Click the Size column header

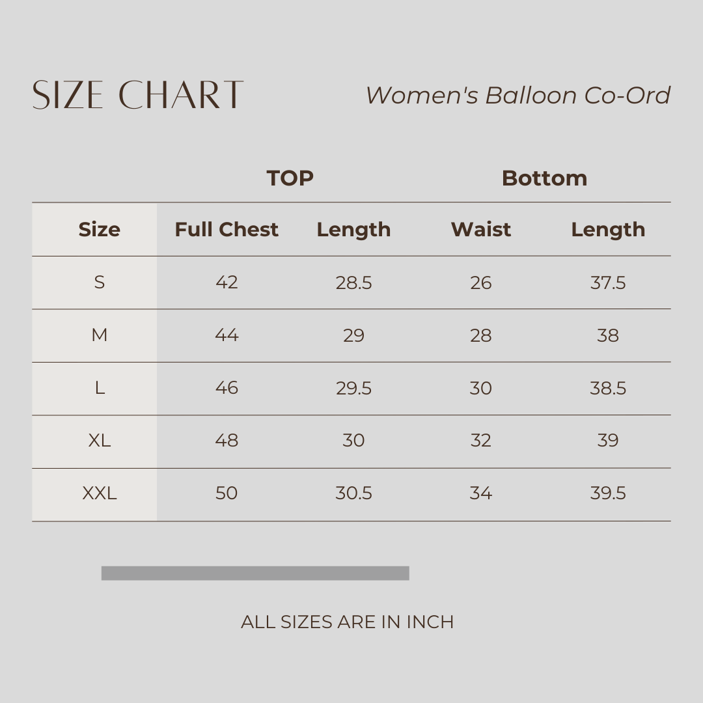click(x=99, y=229)
